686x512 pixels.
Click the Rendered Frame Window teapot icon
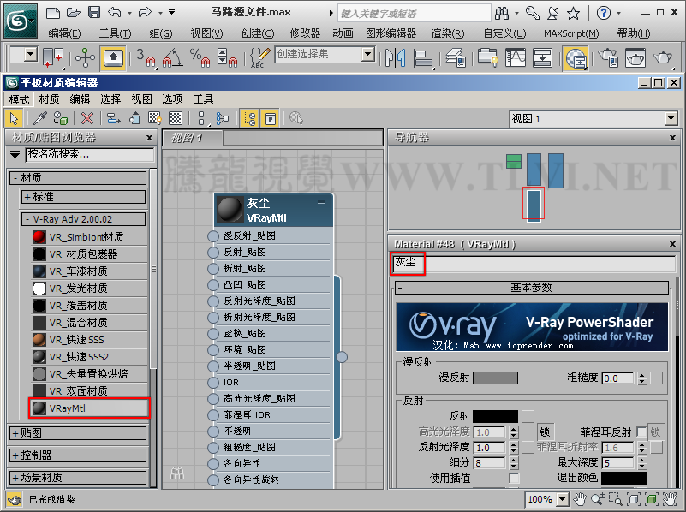click(x=635, y=57)
